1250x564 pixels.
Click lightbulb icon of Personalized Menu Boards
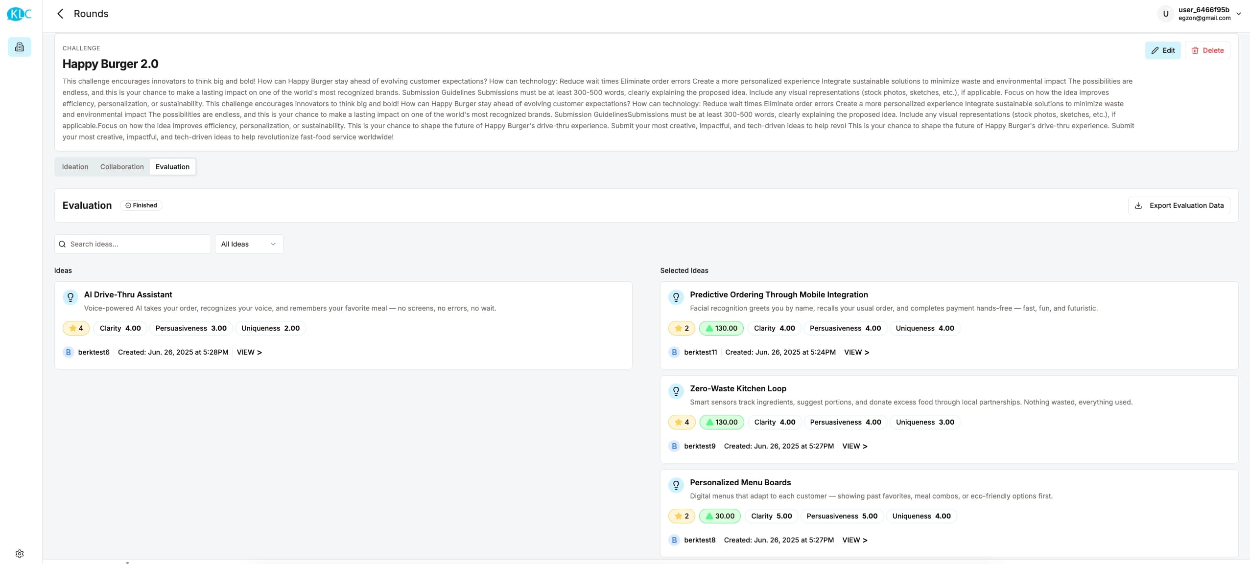click(676, 485)
